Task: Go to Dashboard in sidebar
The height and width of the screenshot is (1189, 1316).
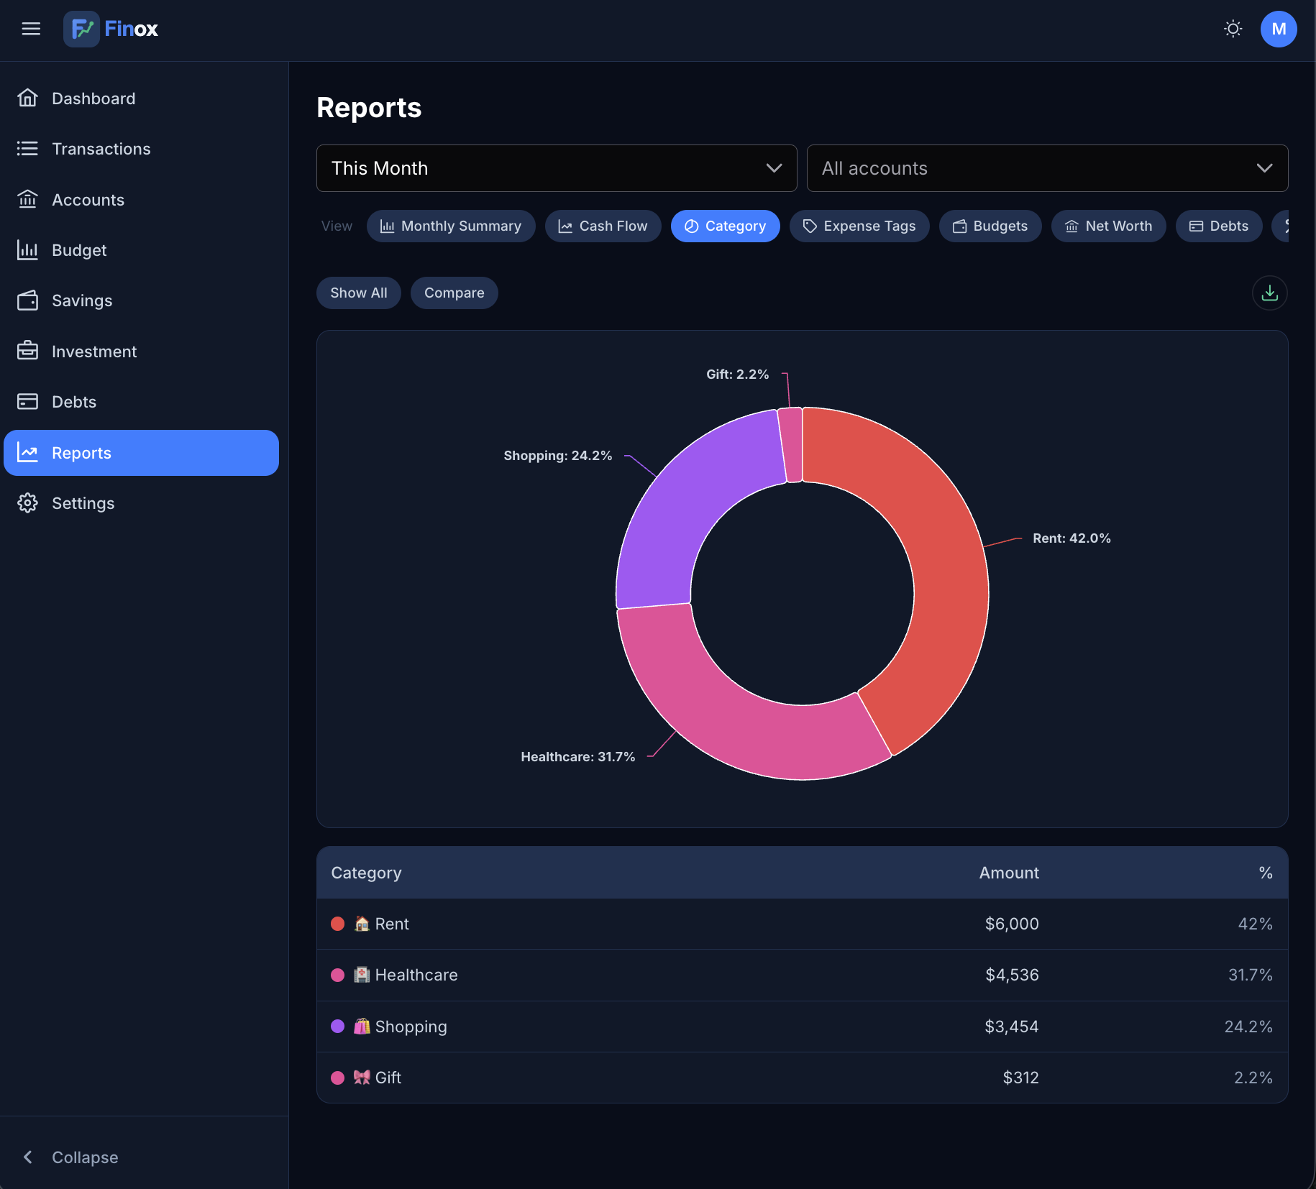Action: click(x=93, y=98)
